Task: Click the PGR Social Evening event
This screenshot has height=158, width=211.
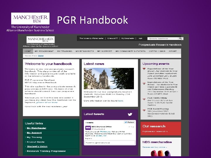Action: pyautogui.click(x=158, y=109)
